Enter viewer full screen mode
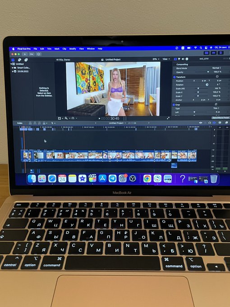The image size is (230, 307). point(168,118)
